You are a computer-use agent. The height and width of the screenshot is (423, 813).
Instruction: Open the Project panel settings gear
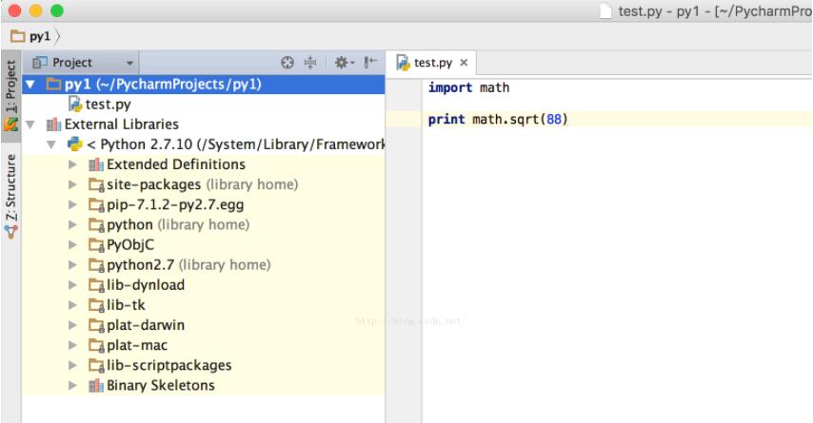344,63
